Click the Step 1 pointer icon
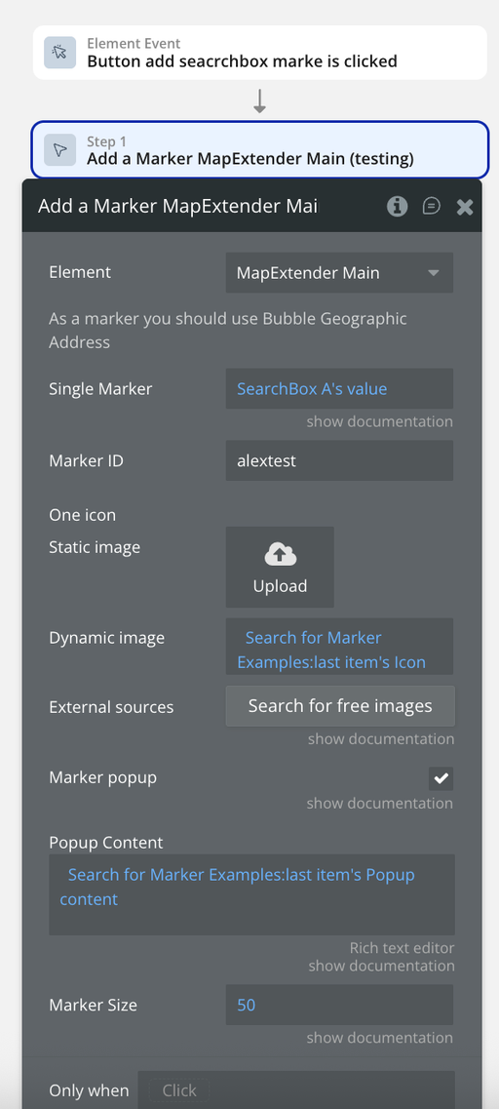The height and width of the screenshot is (1109, 499). coord(60,150)
